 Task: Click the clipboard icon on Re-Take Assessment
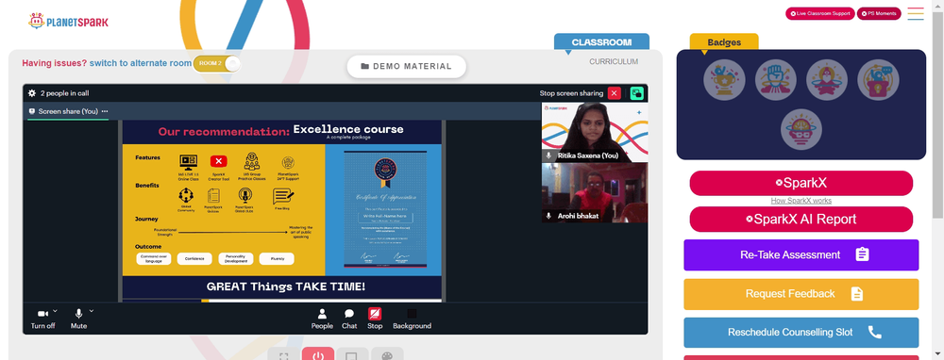tap(862, 254)
